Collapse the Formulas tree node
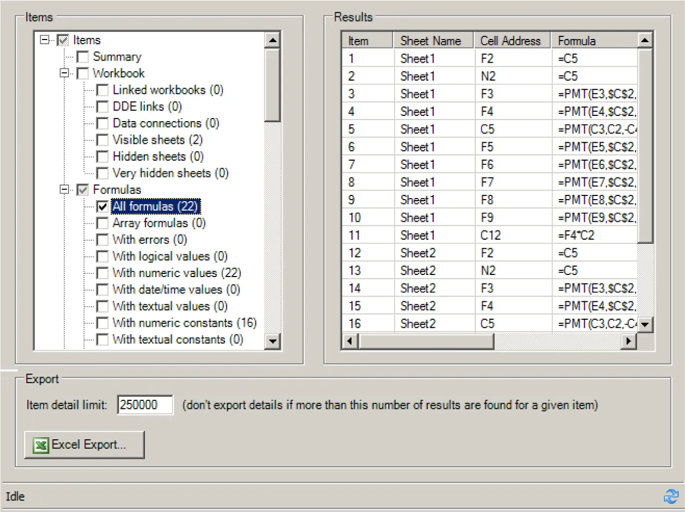The image size is (685, 512). [63, 190]
